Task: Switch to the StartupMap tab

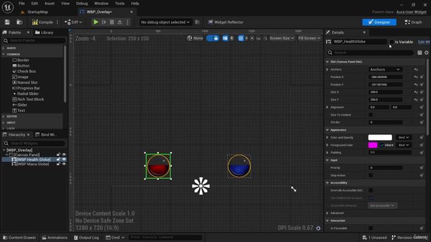Action: coord(34,12)
